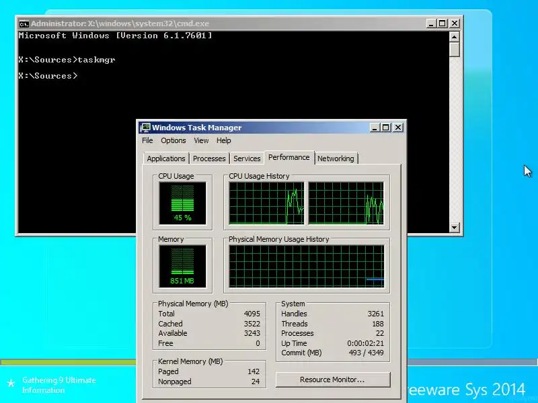The height and width of the screenshot is (403, 538).
Task: Click the cmd.exe window system icon
Action: [24, 24]
